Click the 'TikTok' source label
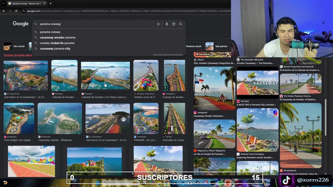The image size is (333, 187). pyautogui.click(x=168, y=137)
